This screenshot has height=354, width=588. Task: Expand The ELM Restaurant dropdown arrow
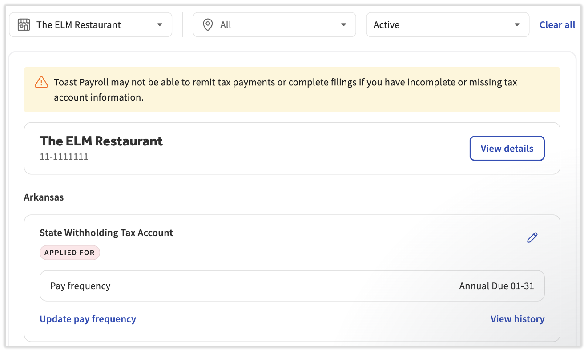coord(160,25)
